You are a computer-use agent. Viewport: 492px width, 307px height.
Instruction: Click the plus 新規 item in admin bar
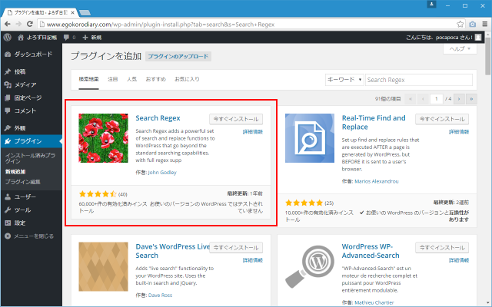pos(92,38)
